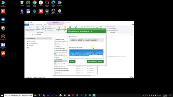Click the horizontal scrollbar in file list
Image resolution: width=173 pixels, height=97 pixels.
(x=72, y=75)
